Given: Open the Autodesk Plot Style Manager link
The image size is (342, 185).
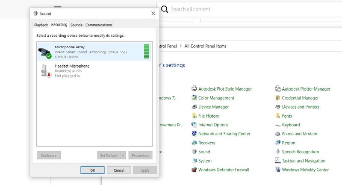Looking at the screenshot, I should tap(225, 89).
